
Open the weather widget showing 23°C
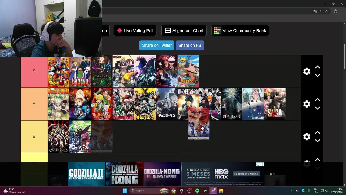[x=15, y=191]
